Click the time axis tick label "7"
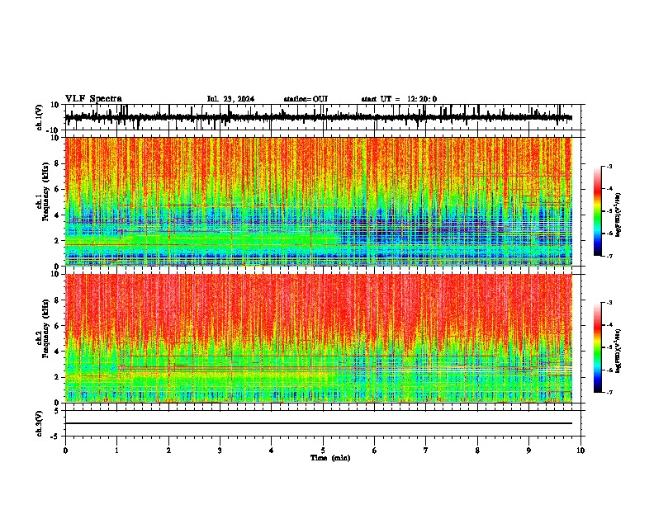 (426, 451)
